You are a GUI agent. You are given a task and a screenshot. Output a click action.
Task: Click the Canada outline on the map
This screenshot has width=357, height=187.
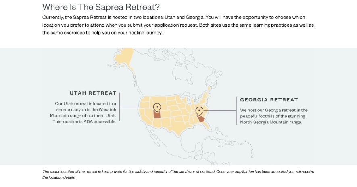pos(177,73)
